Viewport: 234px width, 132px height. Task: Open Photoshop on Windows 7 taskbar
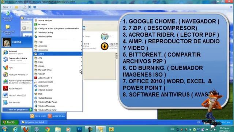click(x=79, y=129)
